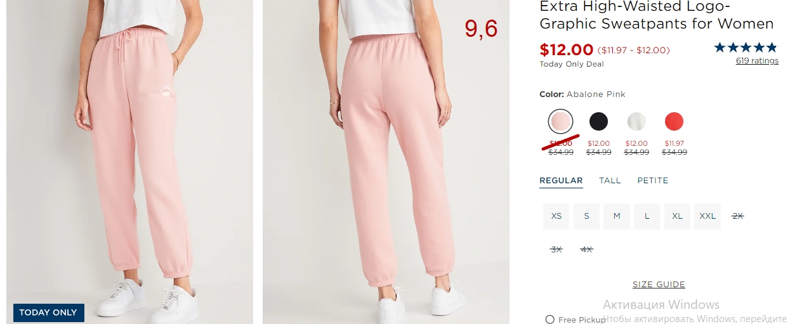The width and height of the screenshot is (790, 324).
Task: Choose the black color swatch
Action: [x=598, y=121]
